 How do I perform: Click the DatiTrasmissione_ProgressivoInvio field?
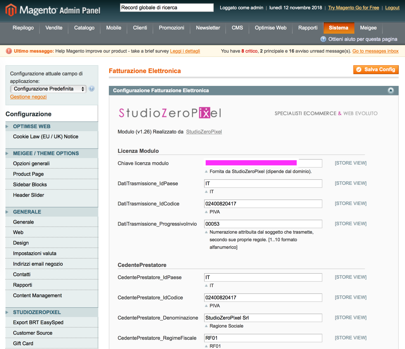[263, 224]
